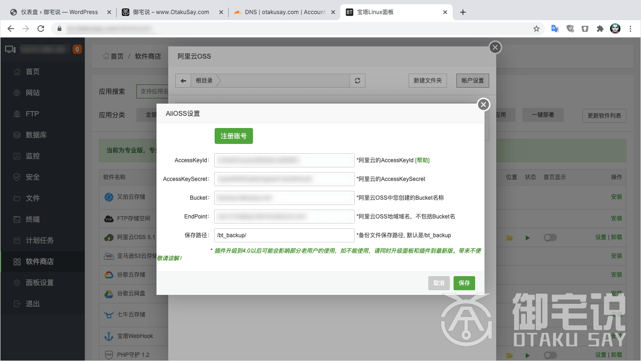Click the AccessKeyId input field
This screenshot has height=361, width=641.
(284, 160)
